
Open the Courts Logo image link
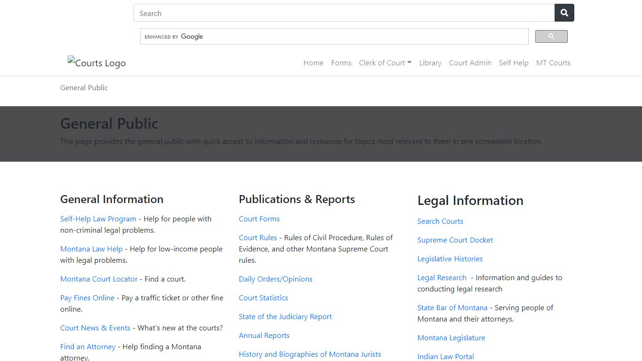97,63
